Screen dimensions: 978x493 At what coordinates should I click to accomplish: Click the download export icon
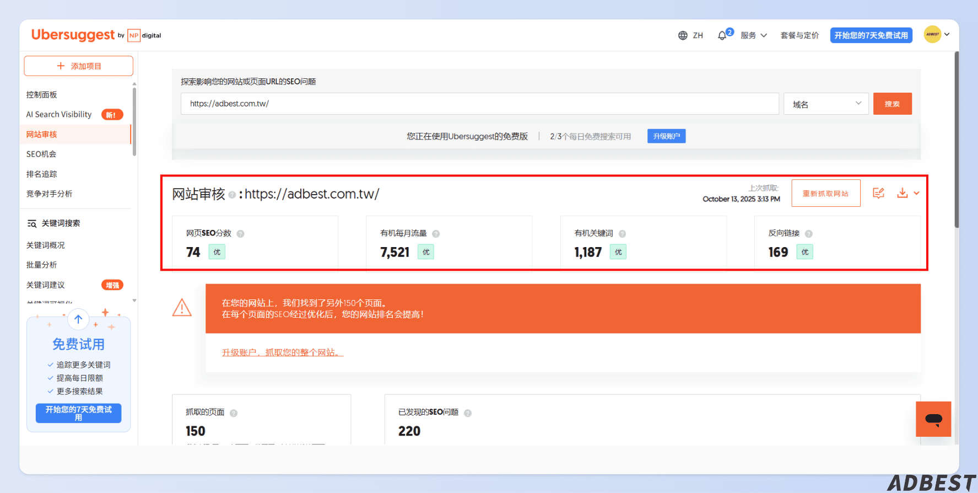pos(902,193)
